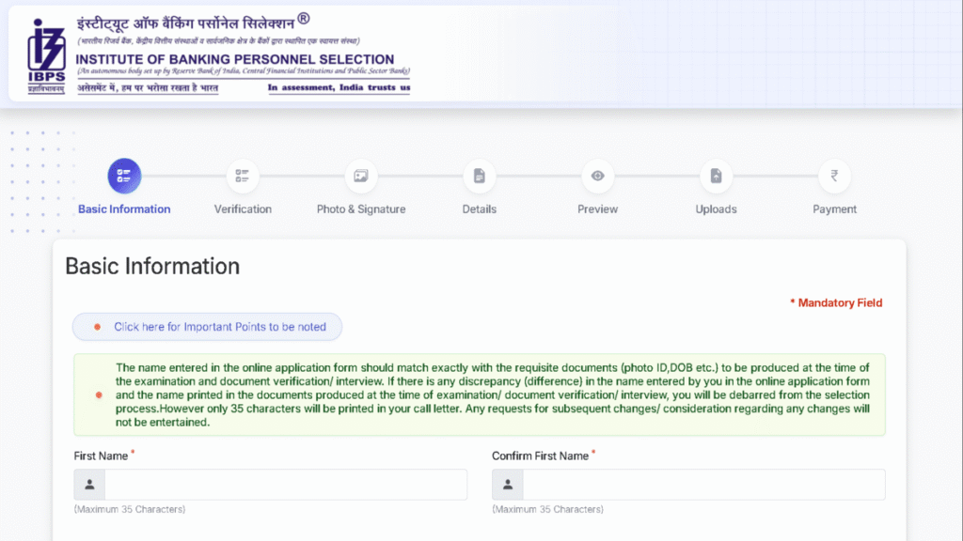
Task: Click the name-matching notice paragraph
Action: (493, 395)
